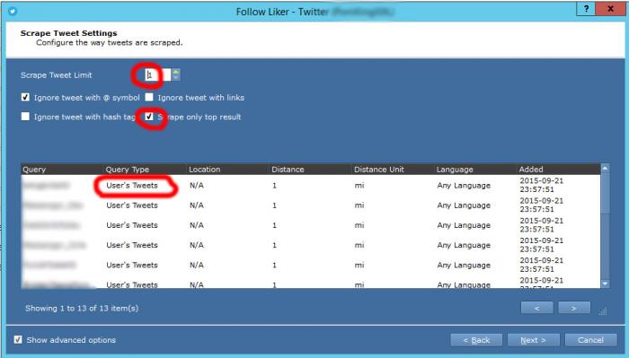Go to next page with > button
This screenshot has width=629, height=358.
coord(574,308)
